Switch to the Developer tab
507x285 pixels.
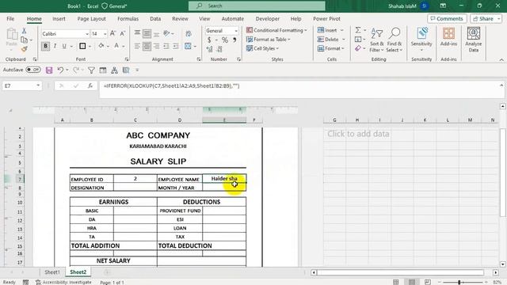tap(268, 19)
